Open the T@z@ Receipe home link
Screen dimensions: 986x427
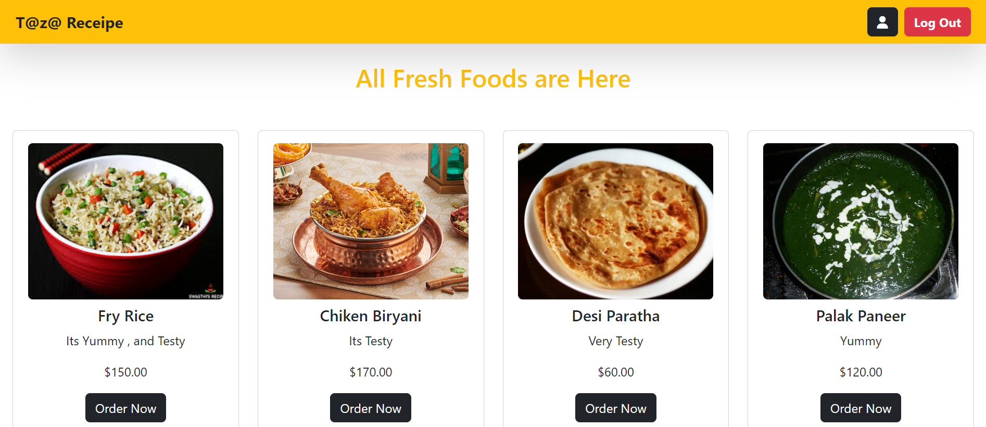(69, 23)
